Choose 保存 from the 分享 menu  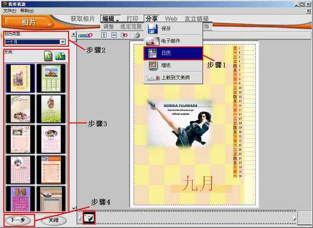pos(173,29)
